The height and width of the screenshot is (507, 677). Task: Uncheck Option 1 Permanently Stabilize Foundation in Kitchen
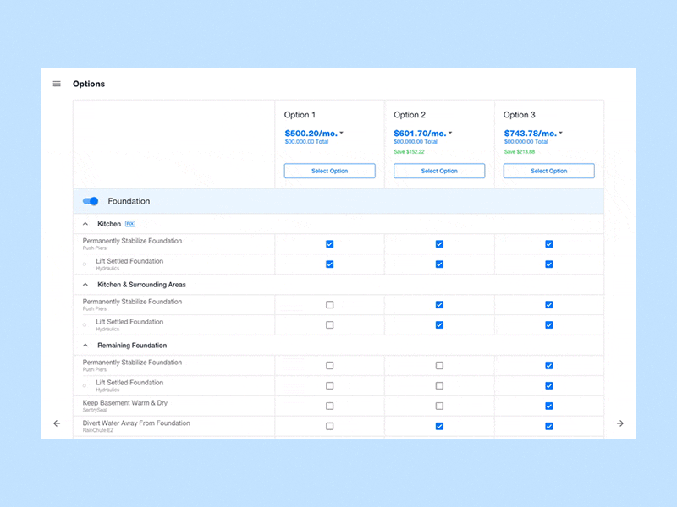click(x=330, y=244)
